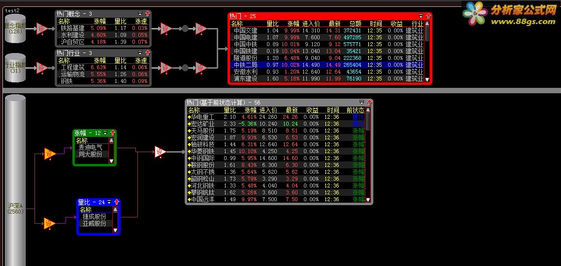Click the 设 triangle right of 热门行业 panel
The width and height of the screenshot is (561, 266).
pyautogui.click(x=166, y=68)
